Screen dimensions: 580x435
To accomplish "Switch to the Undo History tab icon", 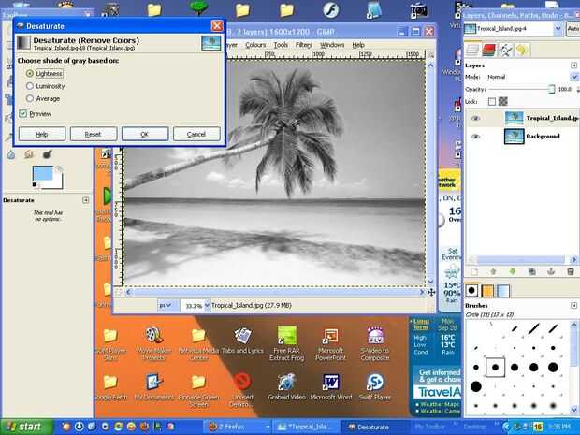I will pos(522,50).
